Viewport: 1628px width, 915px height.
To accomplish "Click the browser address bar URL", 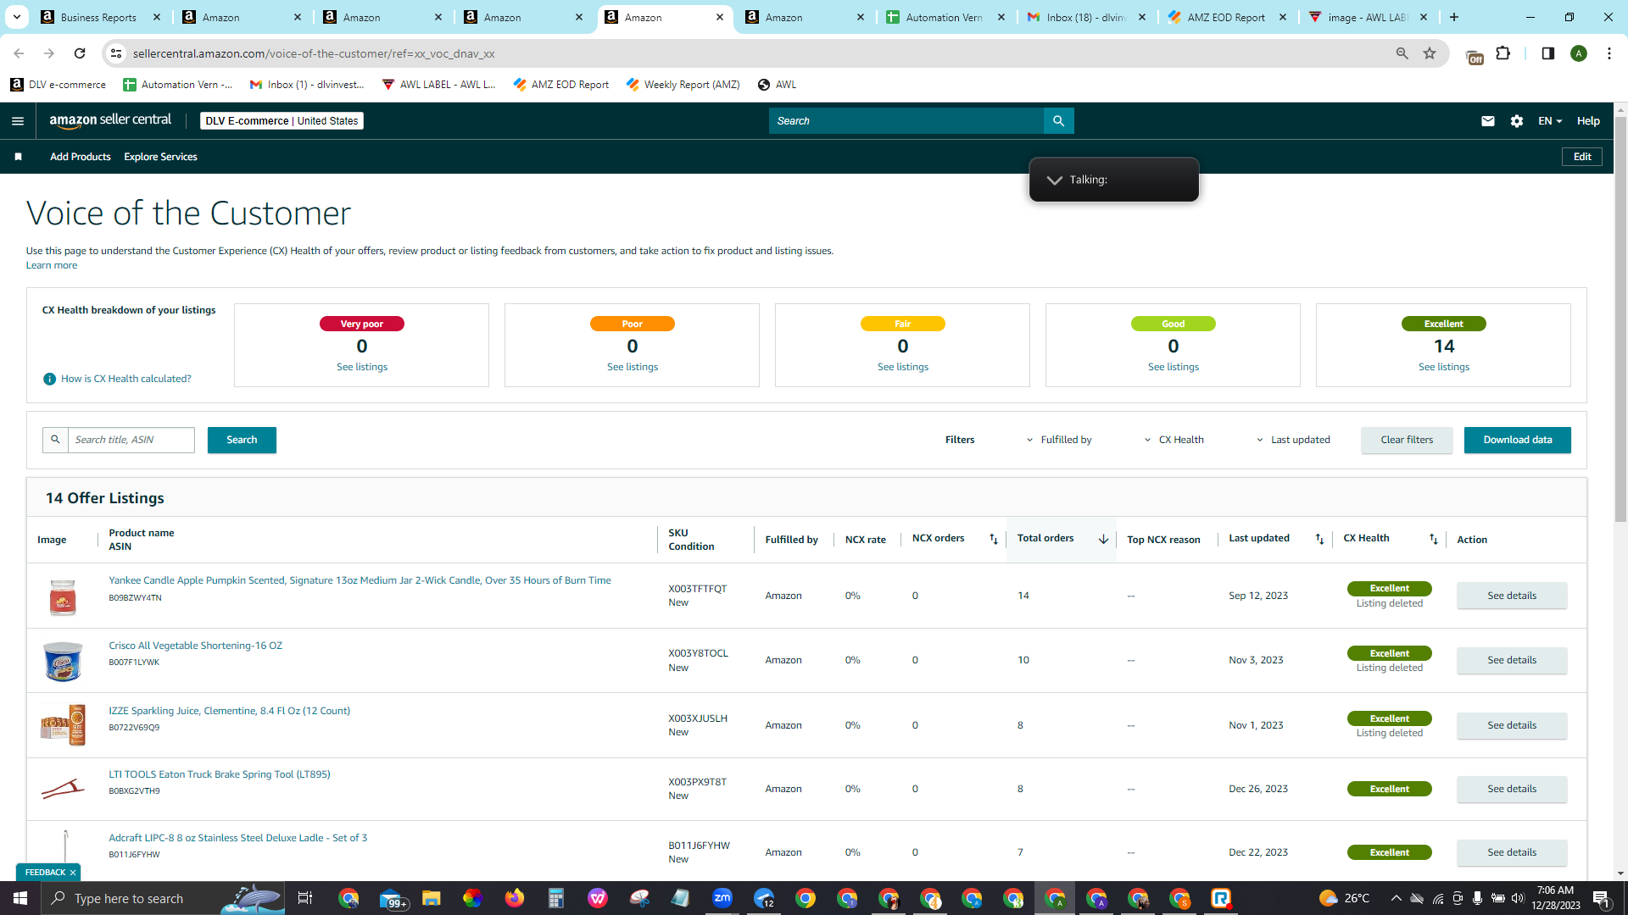I will 314,53.
